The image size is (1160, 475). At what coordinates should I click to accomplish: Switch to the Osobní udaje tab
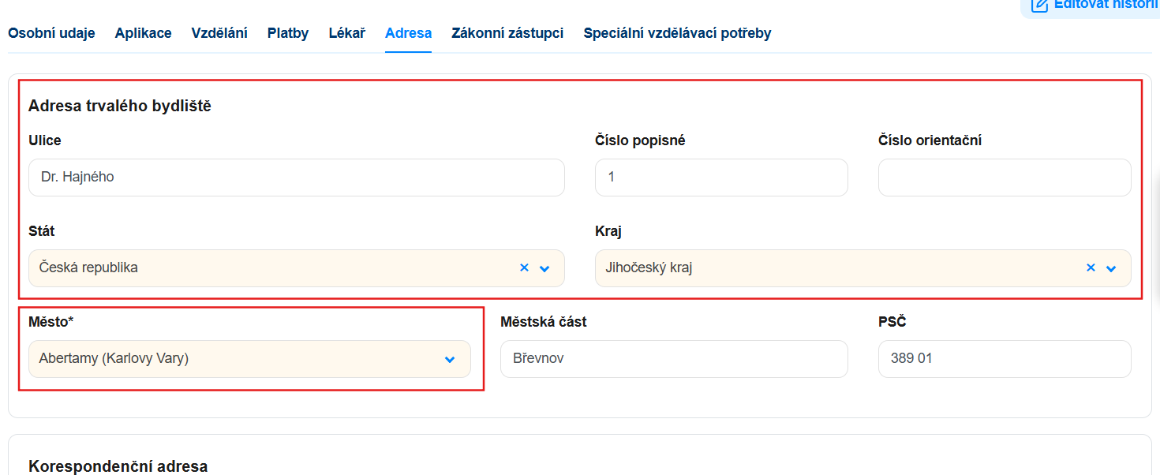point(51,33)
